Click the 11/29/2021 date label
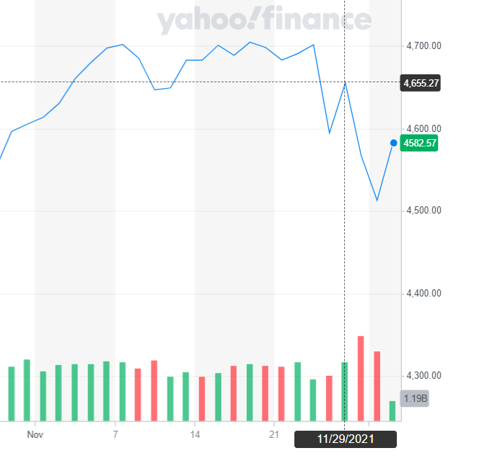This screenshot has width=500, height=461. 345,439
